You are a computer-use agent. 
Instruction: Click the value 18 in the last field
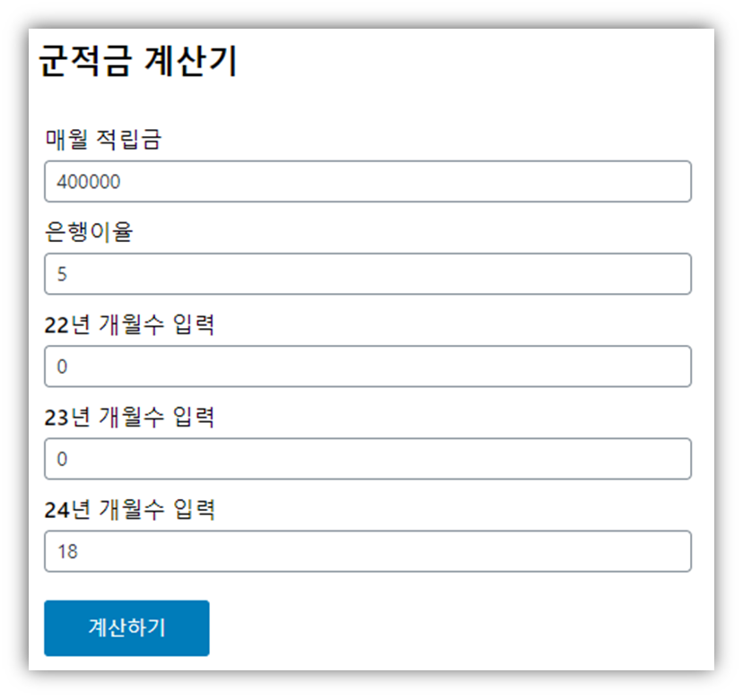68,550
